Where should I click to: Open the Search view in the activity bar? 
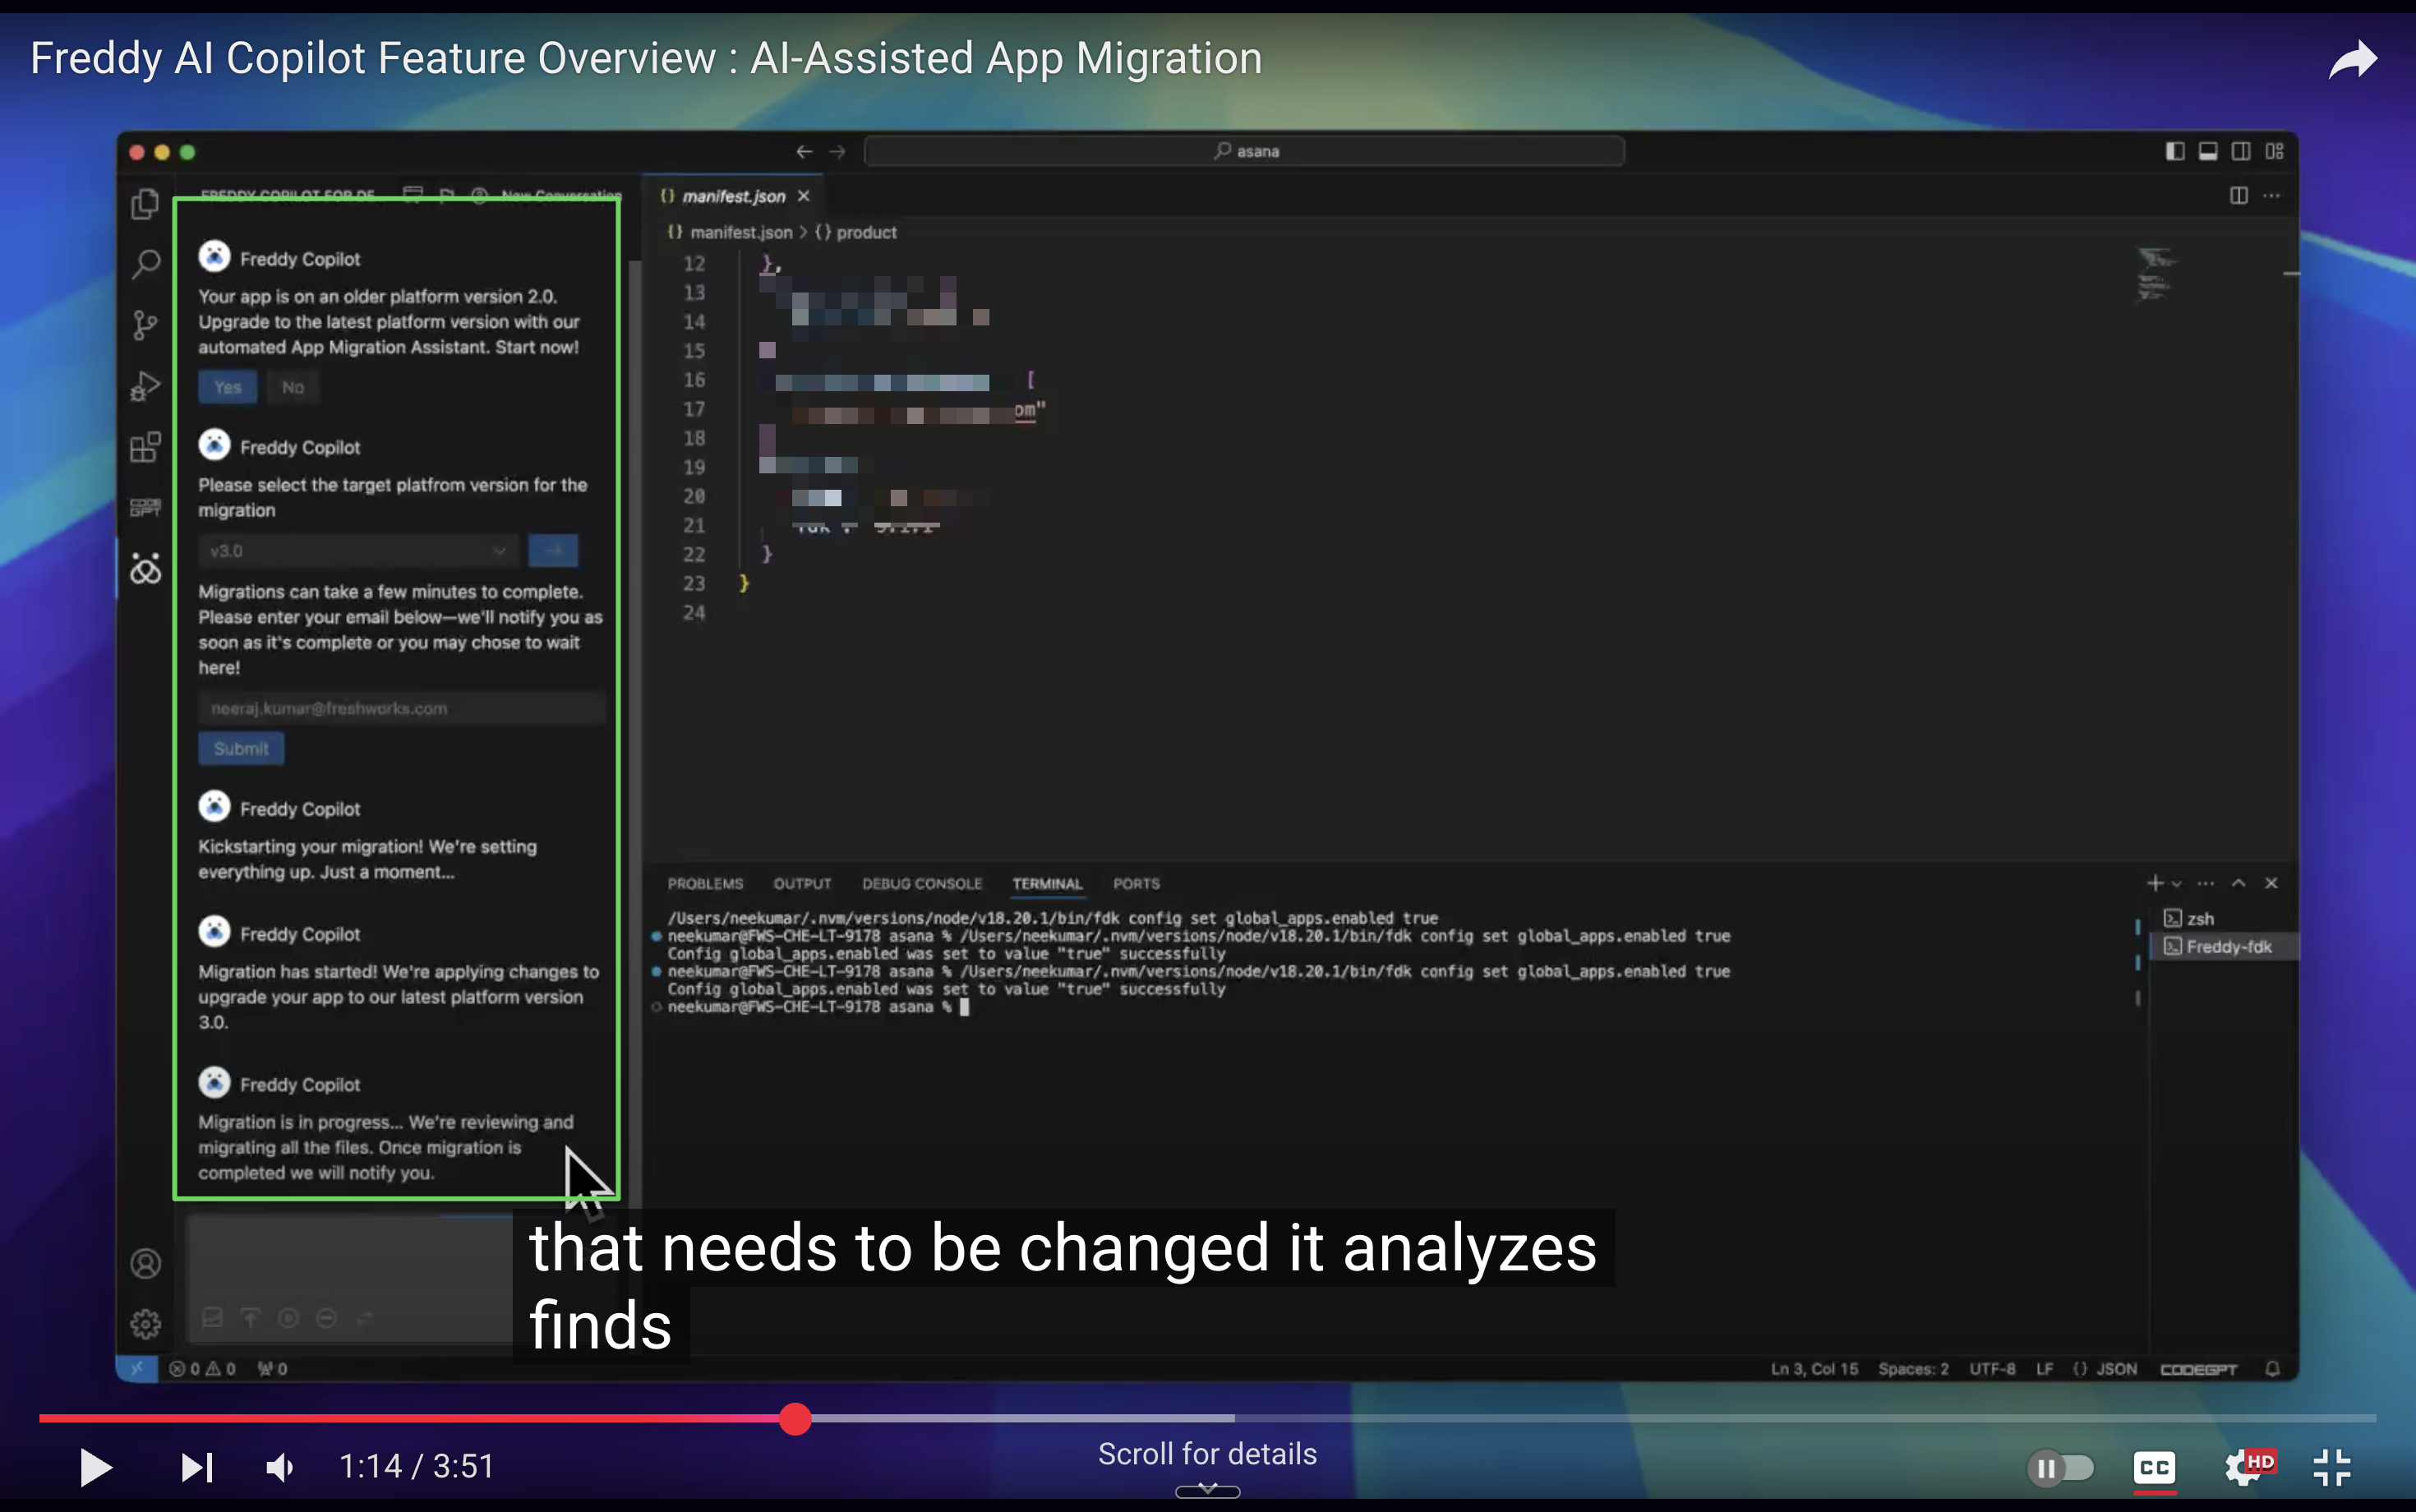145,263
